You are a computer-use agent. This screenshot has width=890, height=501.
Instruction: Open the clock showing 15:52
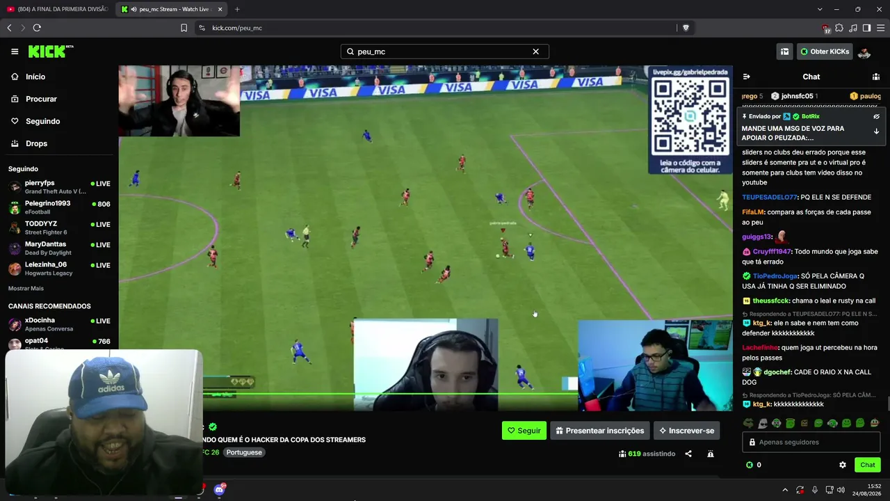point(867,490)
